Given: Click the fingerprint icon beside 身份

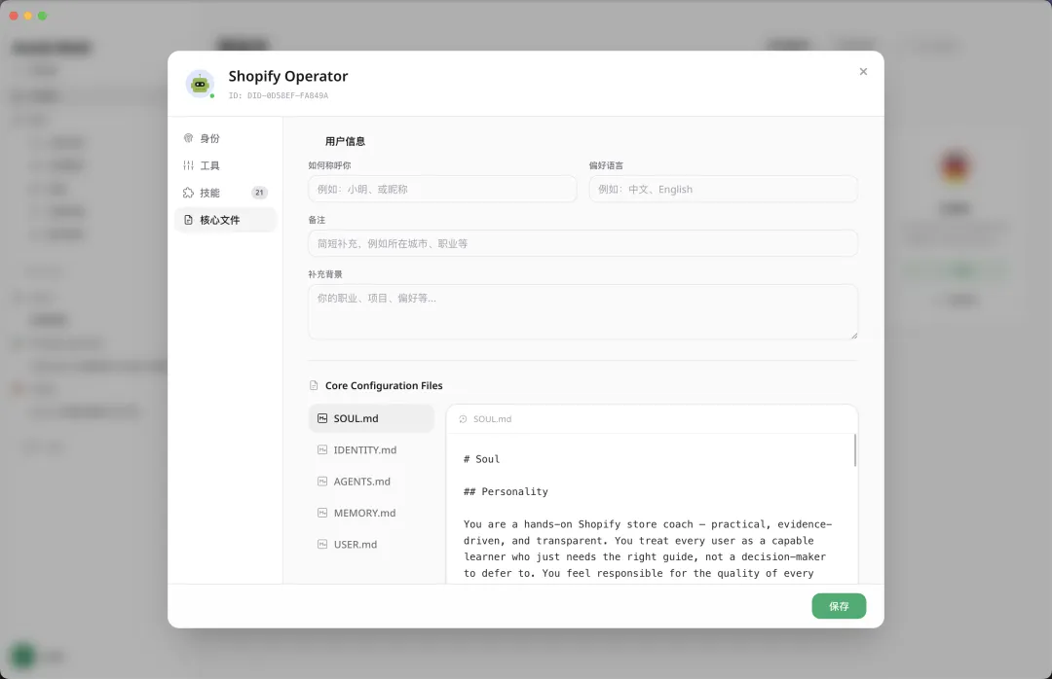Looking at the screenshot, I should click(x=189, y=138).
